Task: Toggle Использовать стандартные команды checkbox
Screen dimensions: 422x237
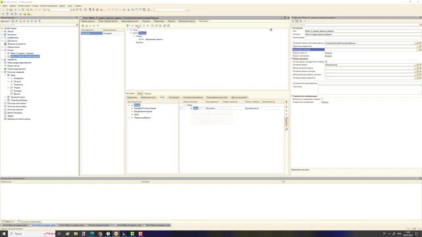Action: point(326,62)
